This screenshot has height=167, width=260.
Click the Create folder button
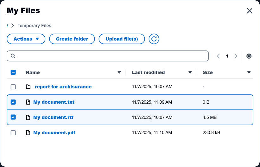coord(72,39)
